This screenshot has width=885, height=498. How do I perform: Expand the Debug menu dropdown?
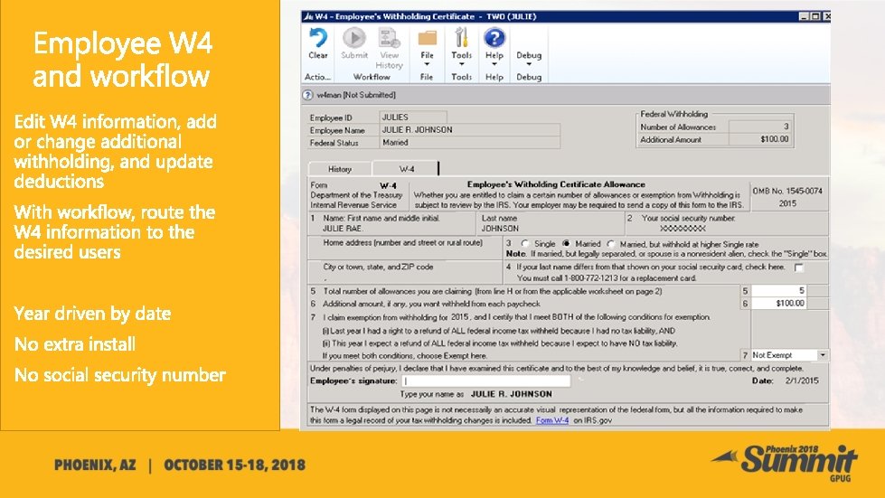pyautogui.click(x=529, y=64)
